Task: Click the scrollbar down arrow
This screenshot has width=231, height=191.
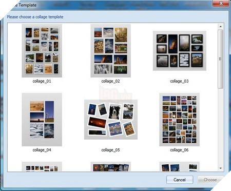Action: [x=221, y=168]
